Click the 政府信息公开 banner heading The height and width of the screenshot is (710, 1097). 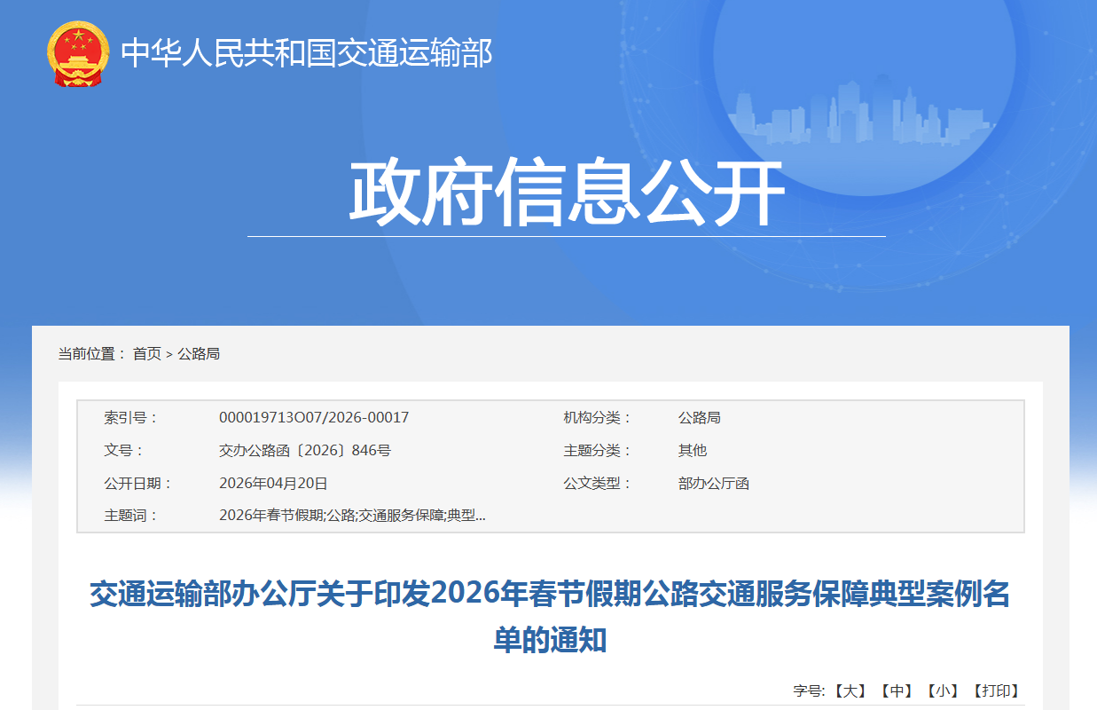(x=566, y=193)
